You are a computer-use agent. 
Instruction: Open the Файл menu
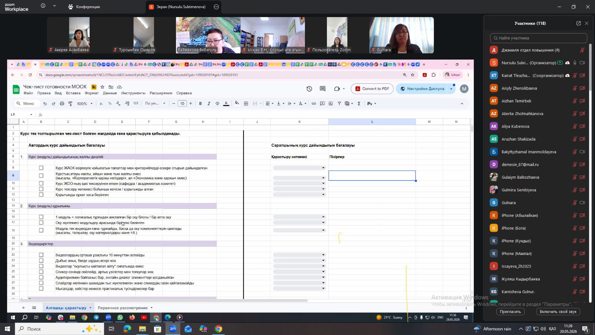28,93
